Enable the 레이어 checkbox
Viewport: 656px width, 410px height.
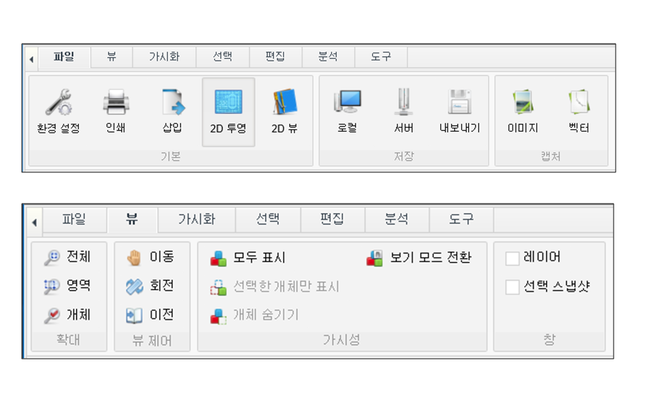click(x=512, y=258)
